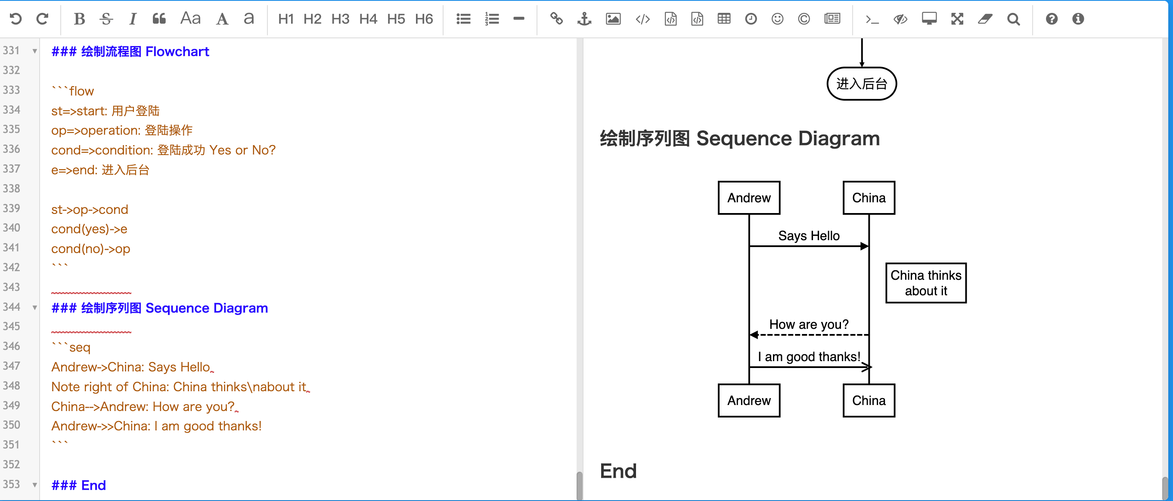
Task: Toggle preview pane with the eye-slash icon
Action: coord(900,19)
